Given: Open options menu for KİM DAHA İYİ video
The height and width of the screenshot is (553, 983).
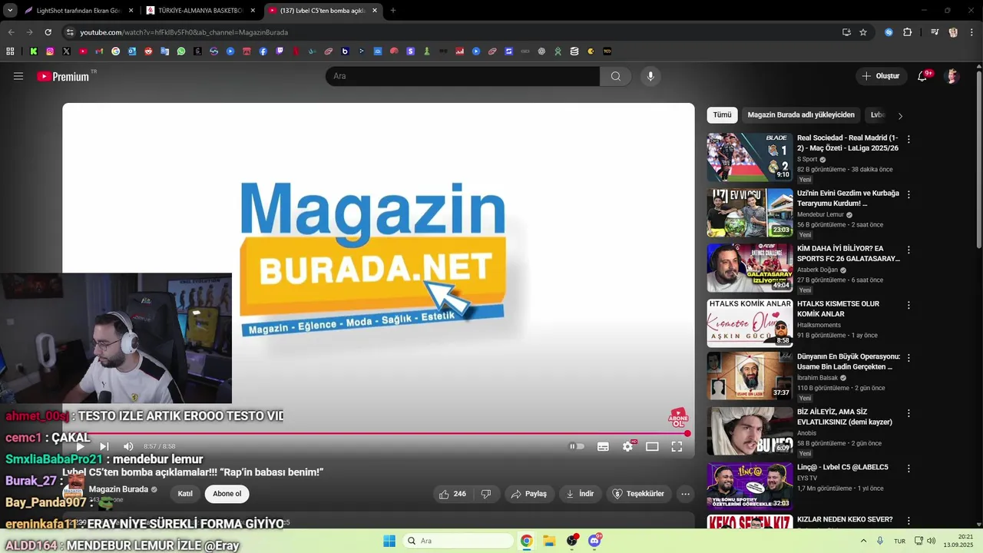Looking at the screenshot, I should pos(909,250).
